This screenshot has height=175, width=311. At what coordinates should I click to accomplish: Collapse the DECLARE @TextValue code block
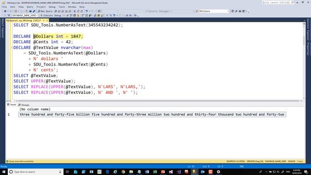pos(12,48)
